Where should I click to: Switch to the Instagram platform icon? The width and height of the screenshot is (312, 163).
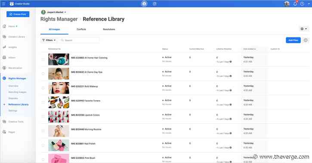click(154, 4)
